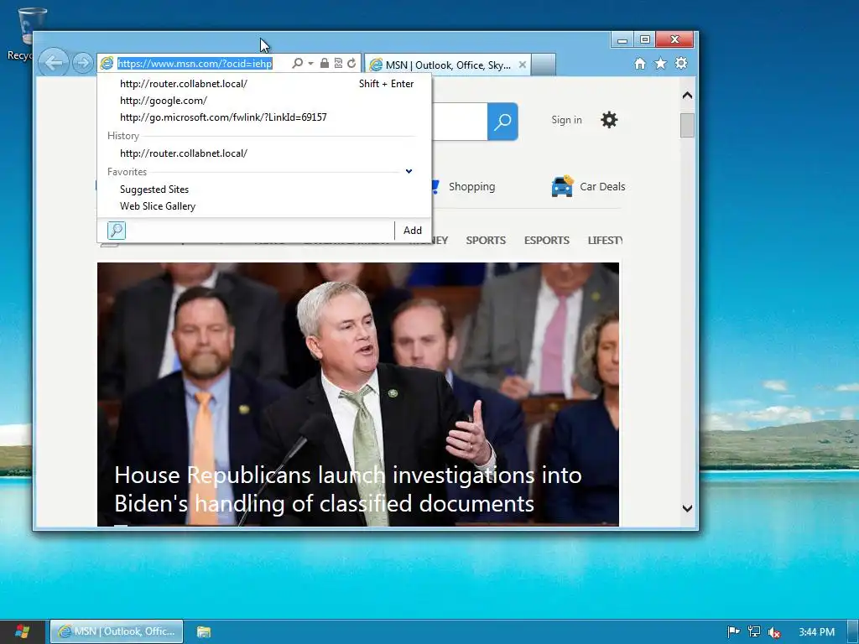The height and width of the screenshot is (644, 859).
Task: Select the go.microsoft.com fwlink suggestion
Action: [x=264, y=117]
